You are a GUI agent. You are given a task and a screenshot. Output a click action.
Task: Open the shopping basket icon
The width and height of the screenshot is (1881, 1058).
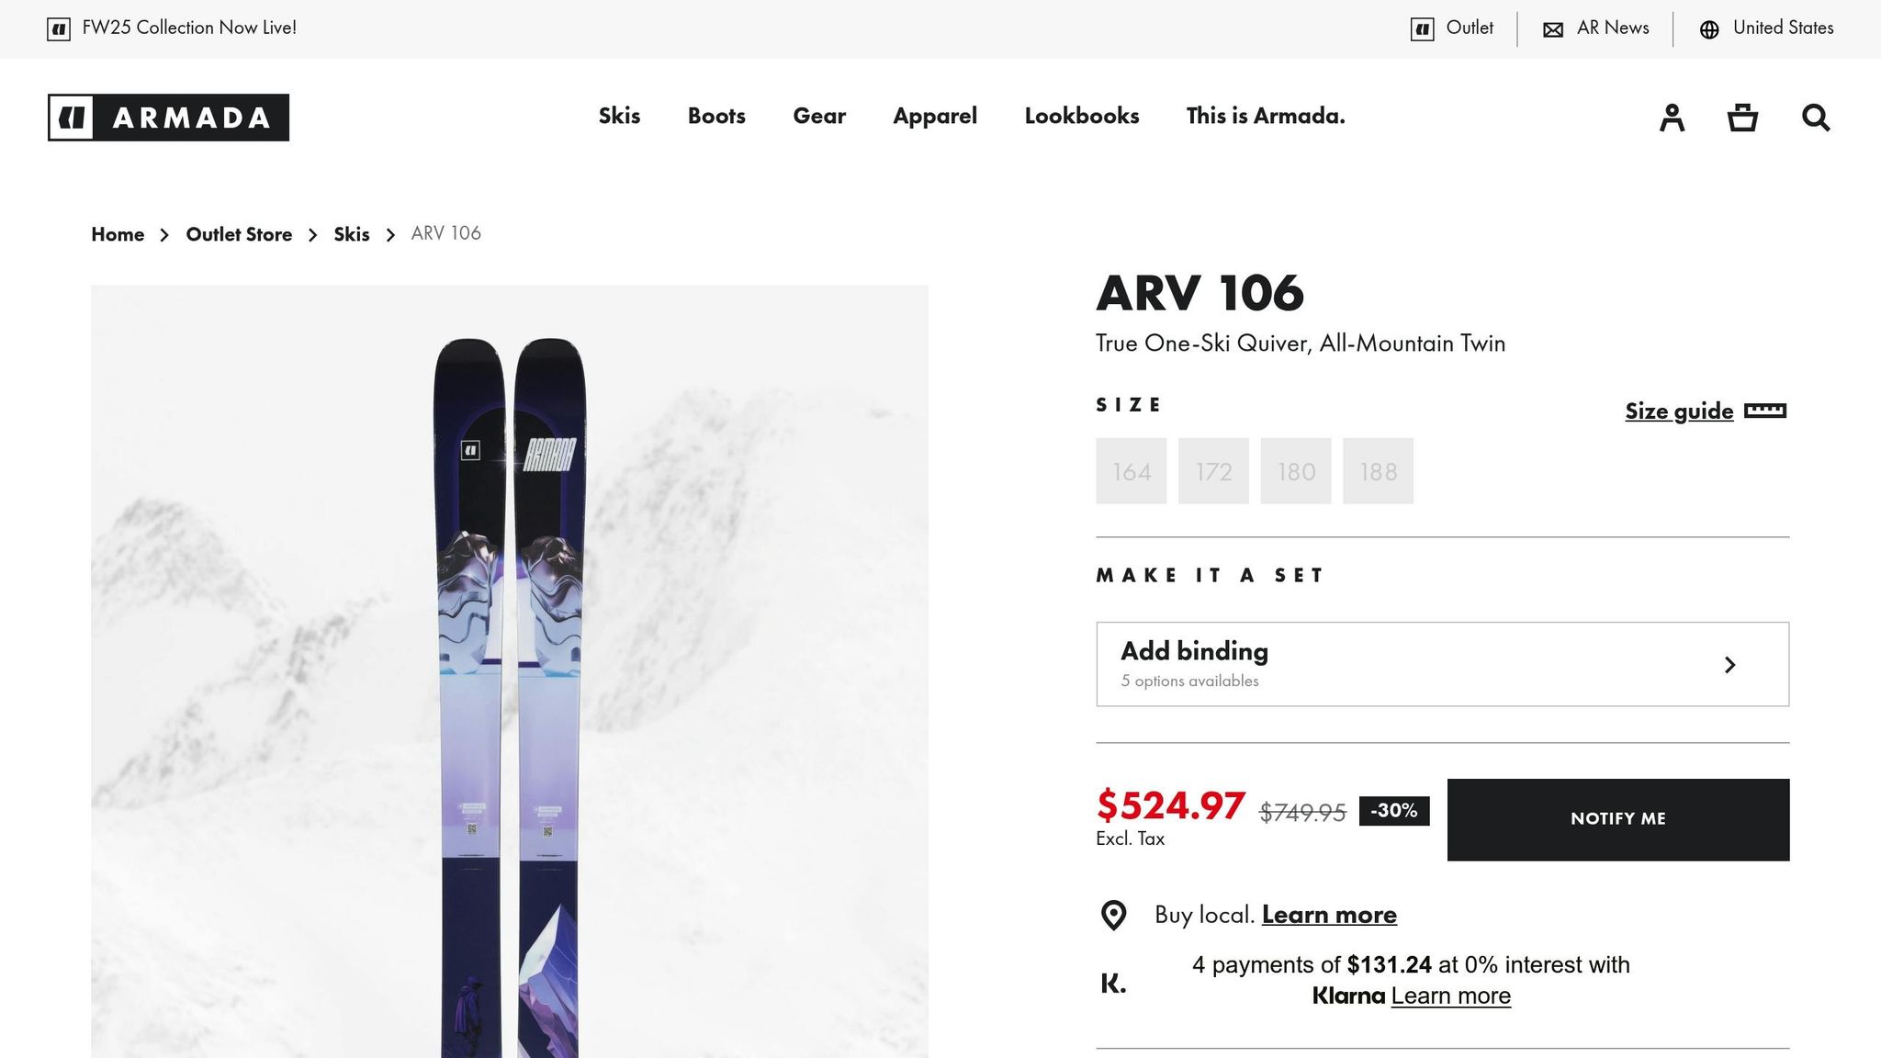[x=1742, y=118]
